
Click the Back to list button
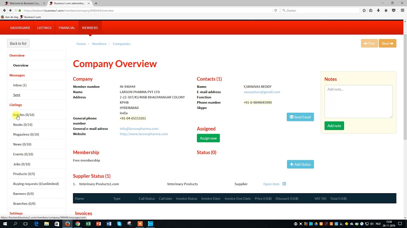(18, 43)
